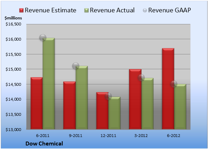
Task: Click the '$13,000' axis value
Action: pos(13,129)
